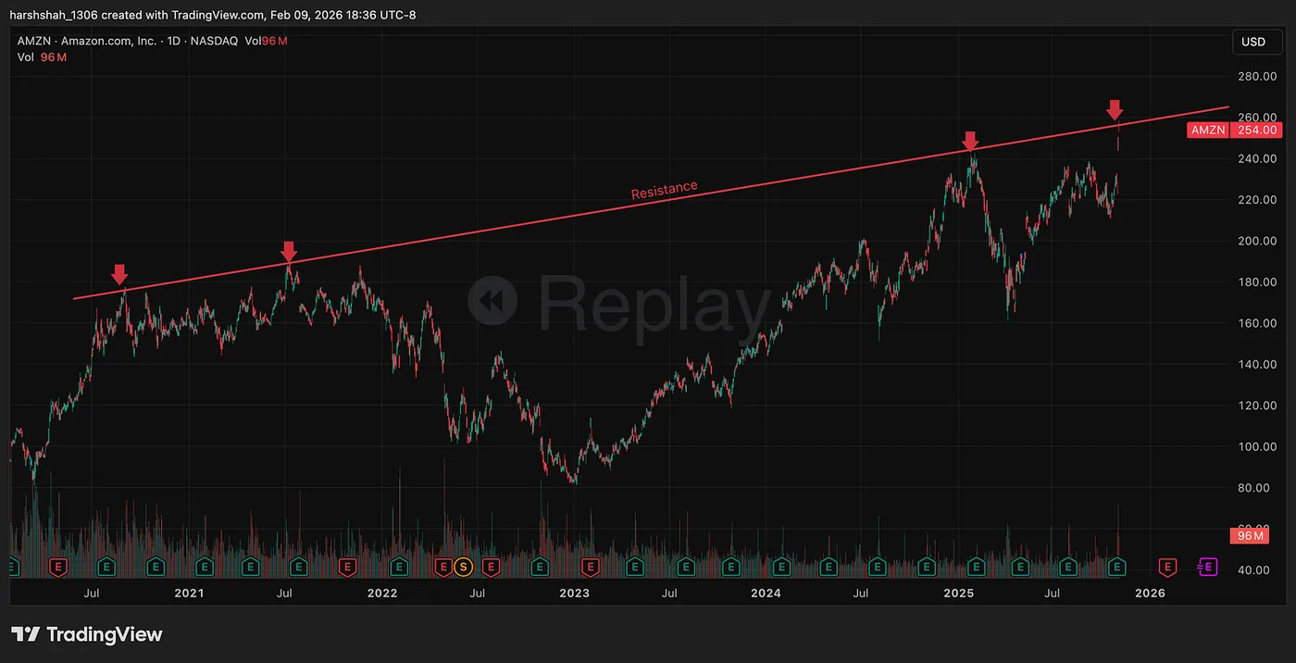Image resolution: width=1296 pixels, height=663 pixels.
Task: Click the green earnings marker nearest the 2024 label
Action: [x=780, y=565]
